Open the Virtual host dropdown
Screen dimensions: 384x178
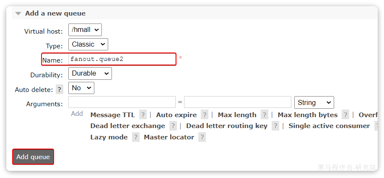pyautogui.click(x=85, y=30)
